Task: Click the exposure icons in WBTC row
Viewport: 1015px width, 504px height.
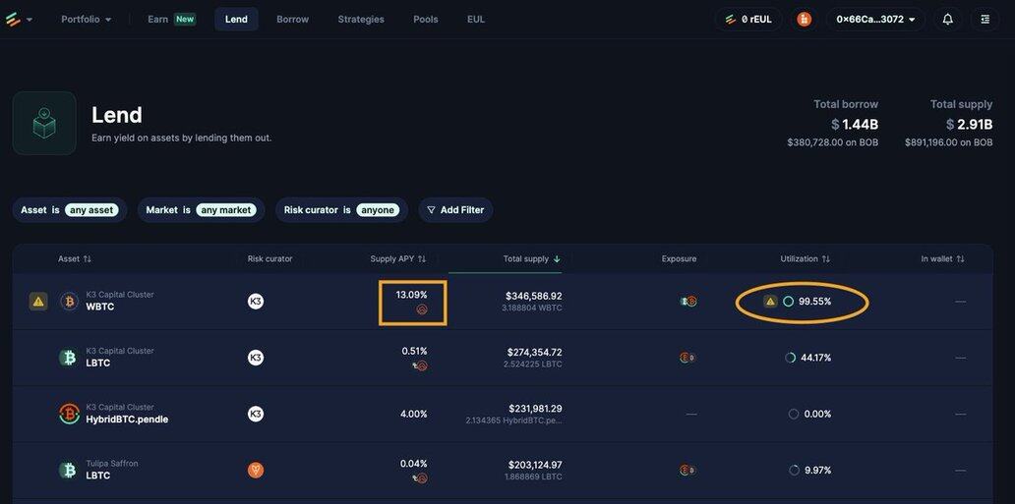Action: 688,302
